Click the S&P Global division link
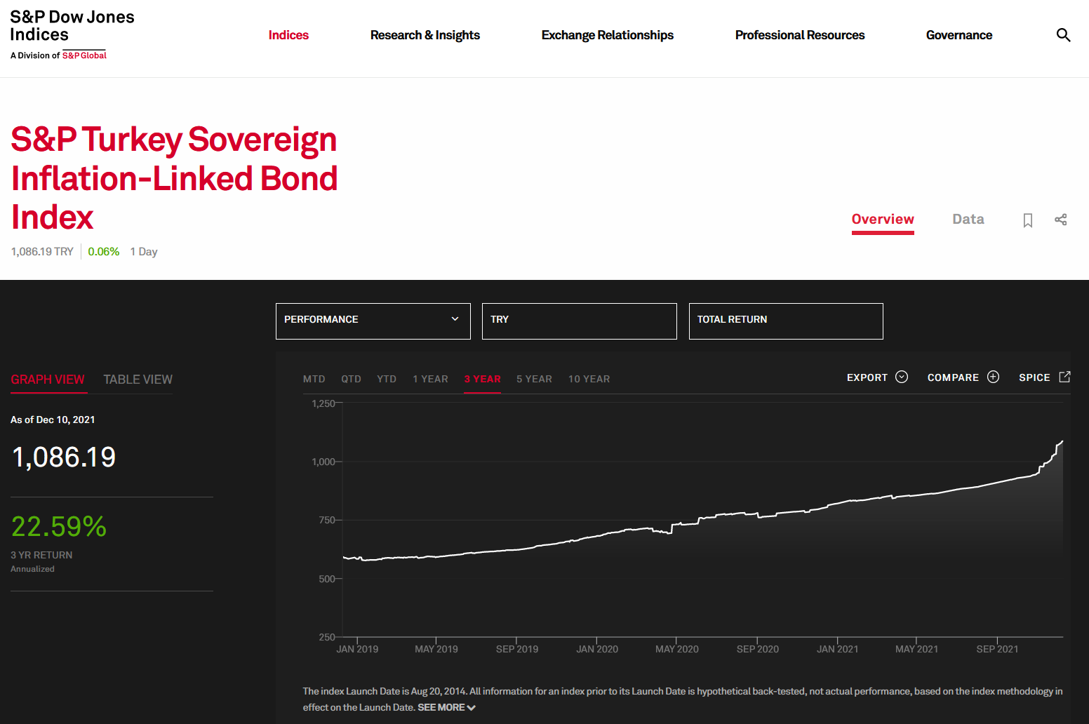 click(x=84, y=55)
